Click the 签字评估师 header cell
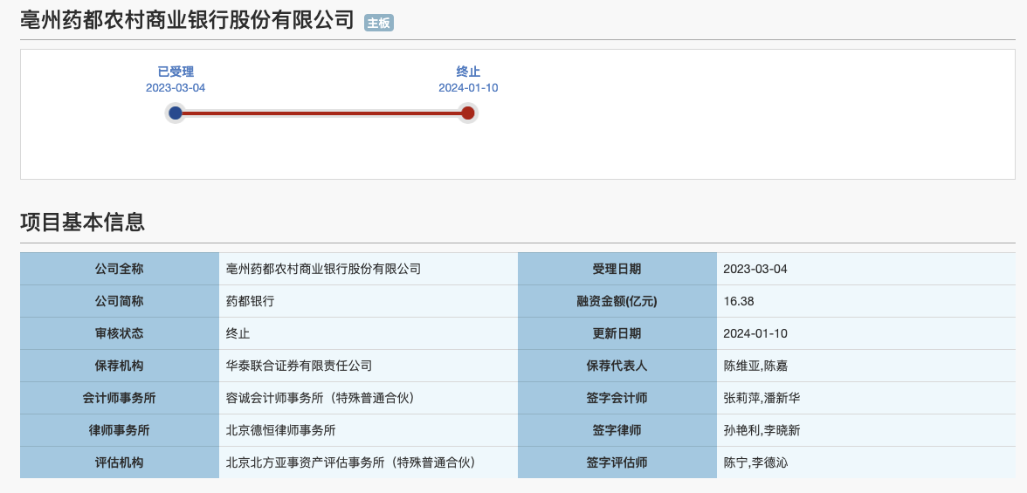 pos(617,462)
